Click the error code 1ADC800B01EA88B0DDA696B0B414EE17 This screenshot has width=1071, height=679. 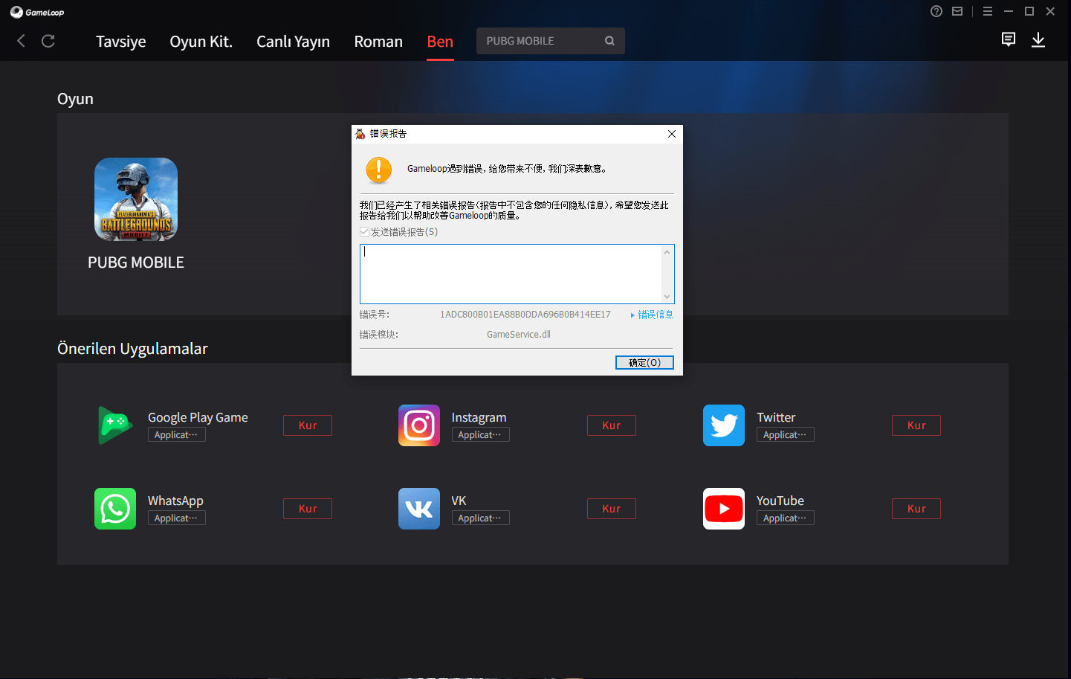(525, 315)
